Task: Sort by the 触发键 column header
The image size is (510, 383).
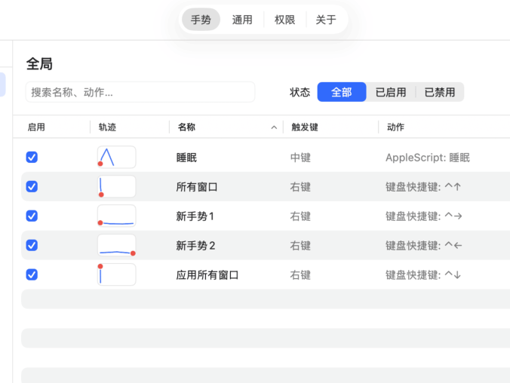Action: pyautogui.click(x=305, y=127)
